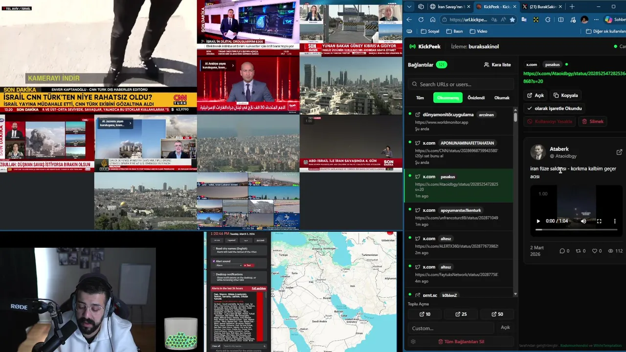The width and height of the screenshot is (626, 352).
Task: Uncheck the Alert sound checkbox
Action: [214, 261]
